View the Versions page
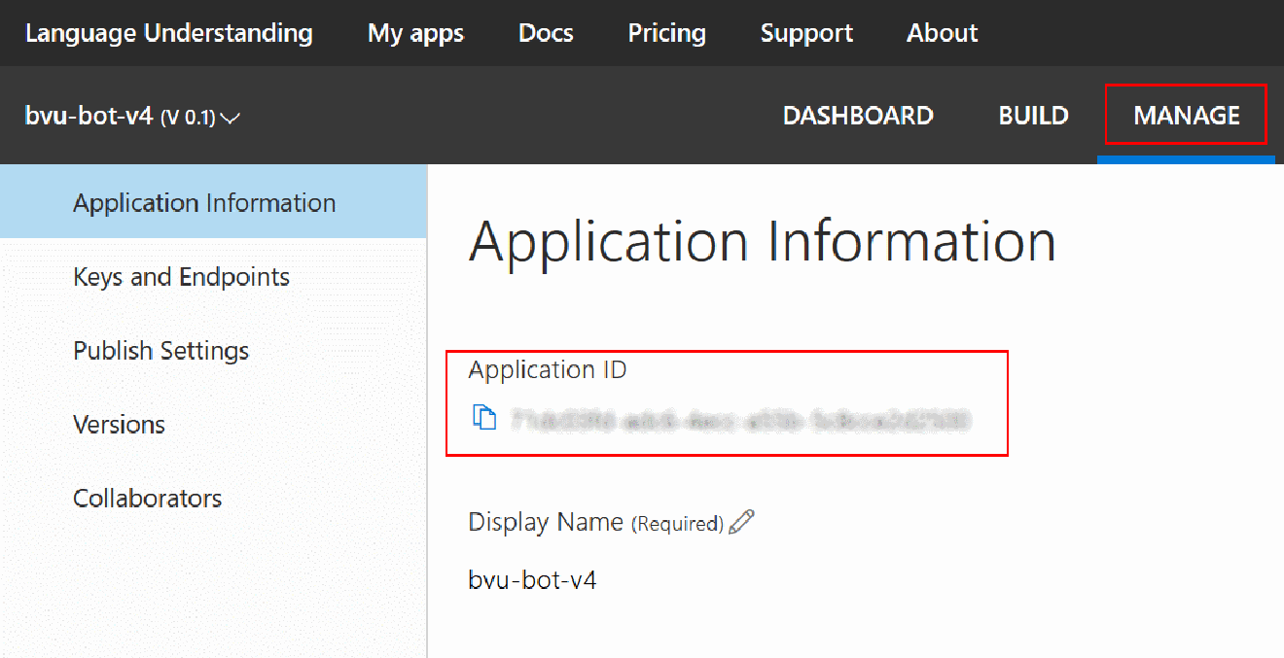Image resolution: width=1284 pixels, height=658 pixels. (119, 424)
